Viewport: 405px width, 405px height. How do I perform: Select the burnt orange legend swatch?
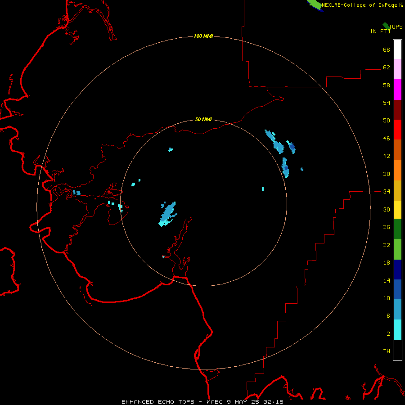(397, 149)
